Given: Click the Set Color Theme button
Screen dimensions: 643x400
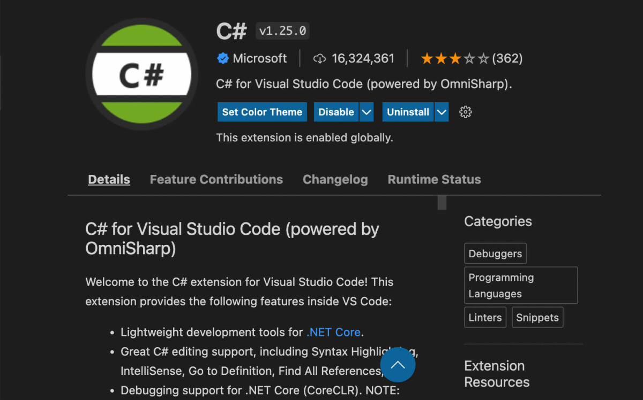Looking at the screenshot, I should point(262,112).
